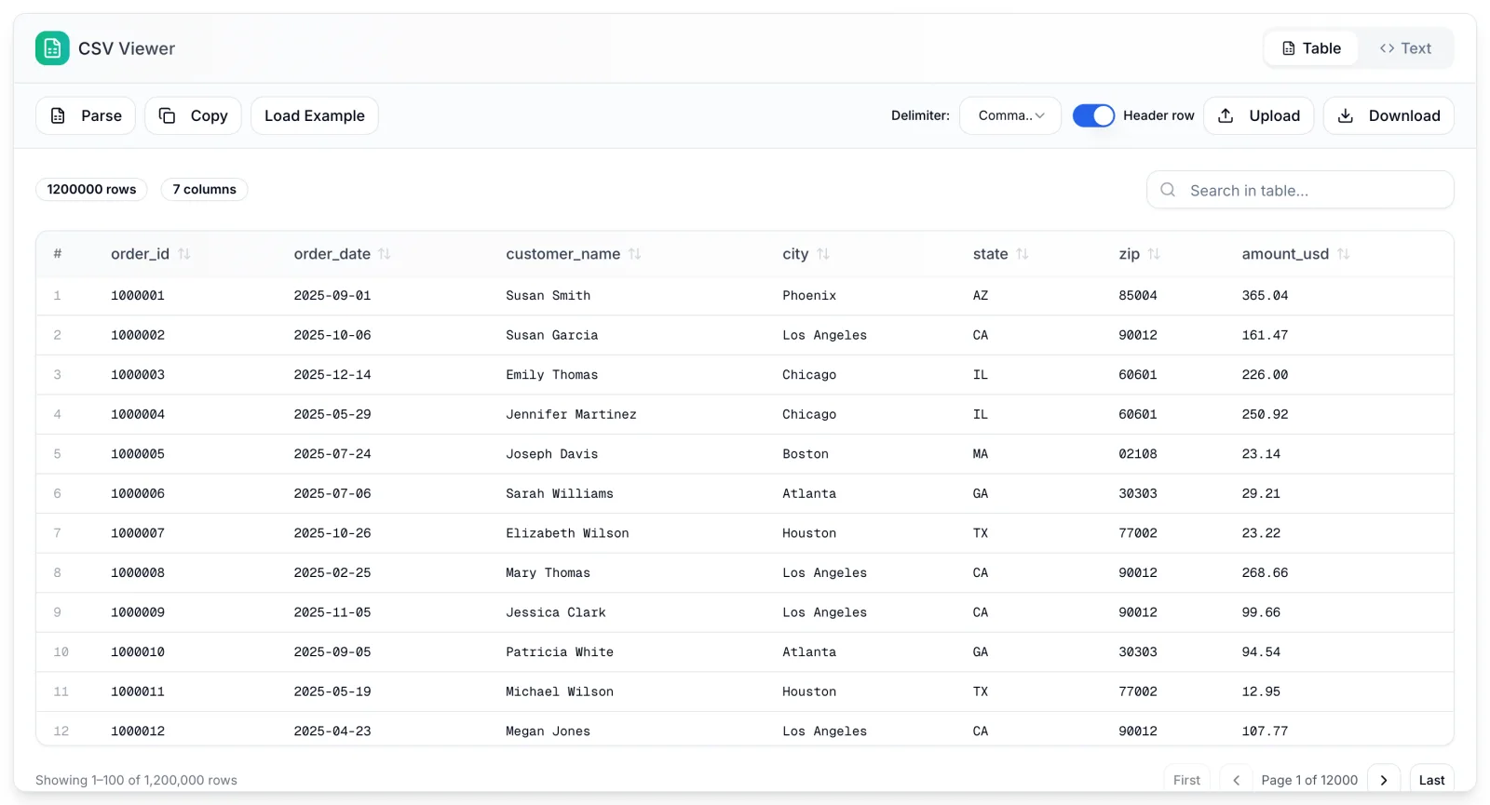1490x805 pixels.
Task: Click the sort arrows beside customer_name
Action: [x=635, y=254]
